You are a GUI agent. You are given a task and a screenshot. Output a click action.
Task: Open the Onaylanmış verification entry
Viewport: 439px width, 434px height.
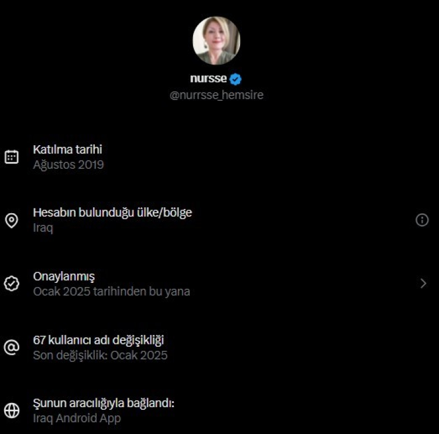[64, 276]
